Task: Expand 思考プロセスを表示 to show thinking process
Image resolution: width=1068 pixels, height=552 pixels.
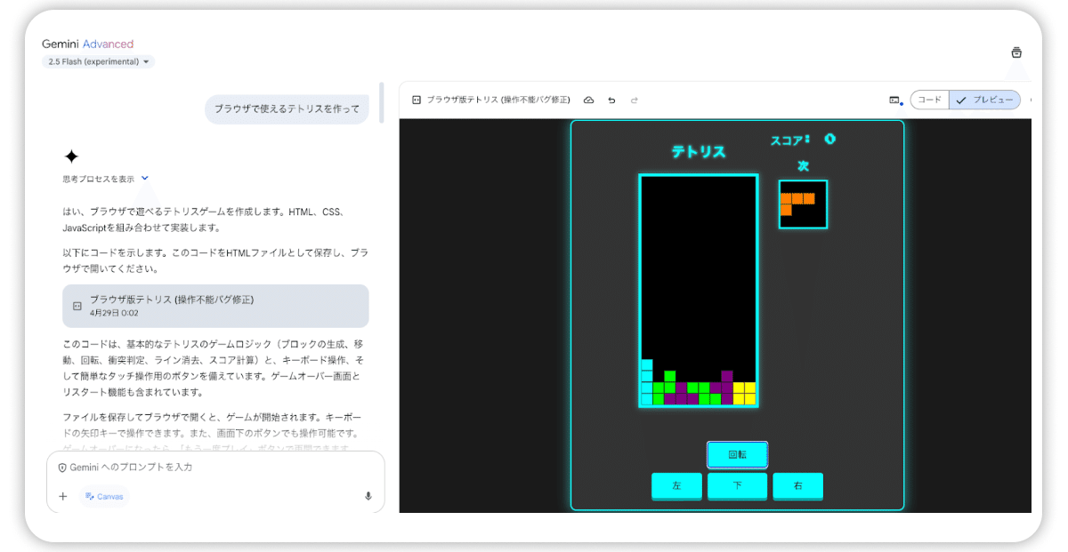Action: 98,177
